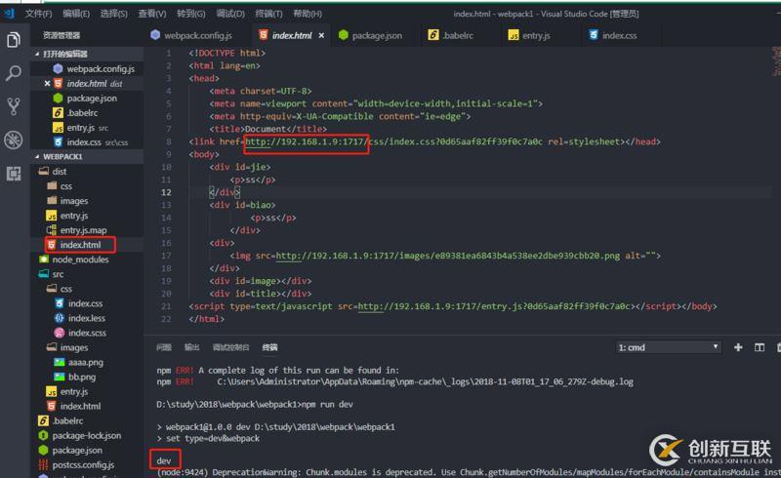This screenshot has height=478, width=781.
Task: Switch to the index.css editor tab
Action: pos(613,35)
